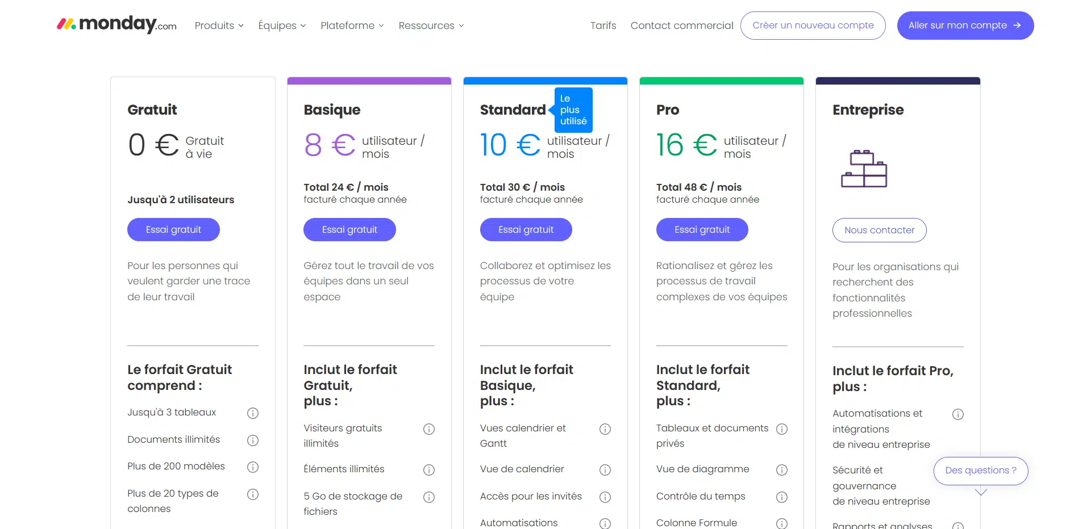Click the Entreprise building blocks icon

coord(864,169)
